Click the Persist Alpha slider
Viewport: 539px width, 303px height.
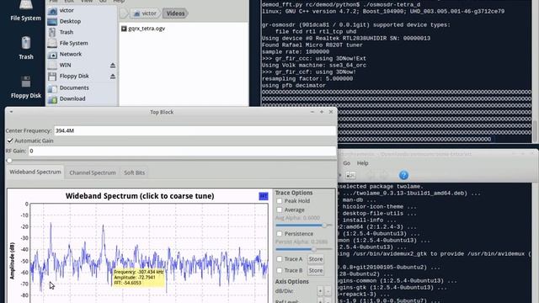pos(304,249)
